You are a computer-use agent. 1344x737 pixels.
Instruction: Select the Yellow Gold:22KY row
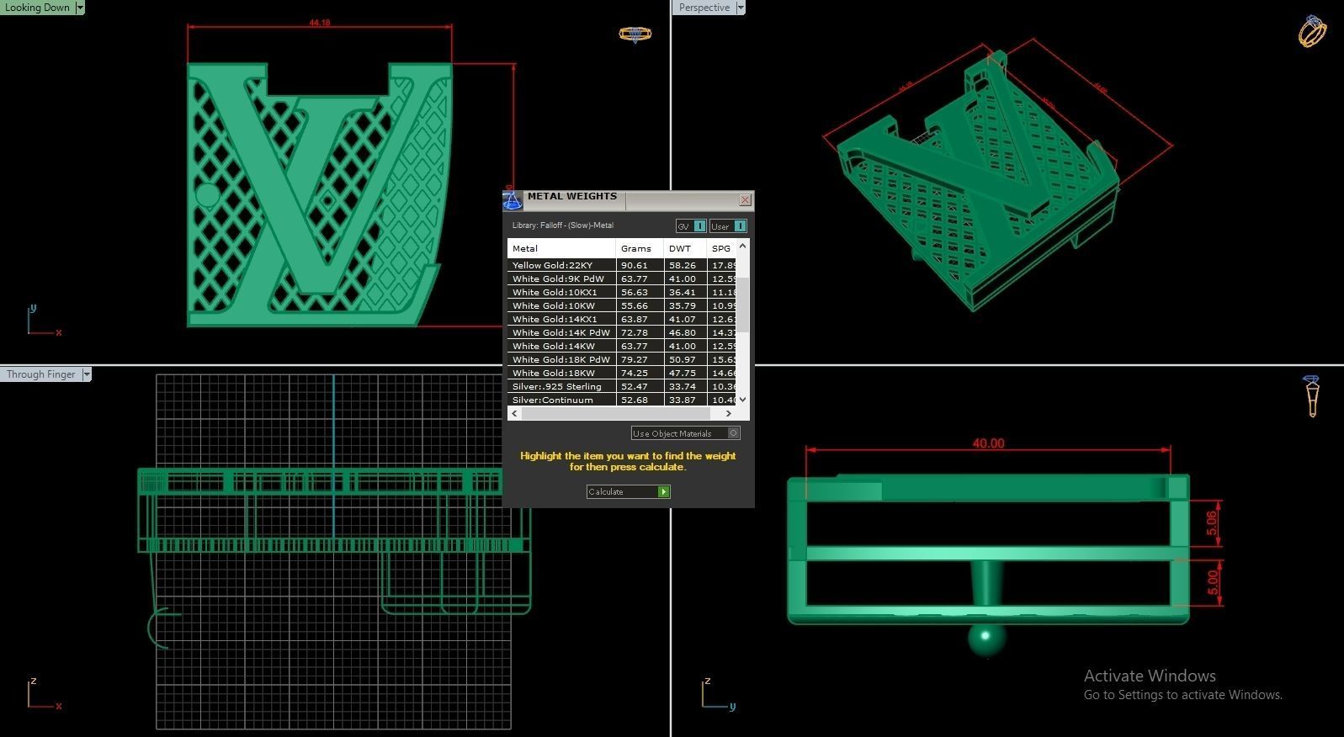coord(622,265)
